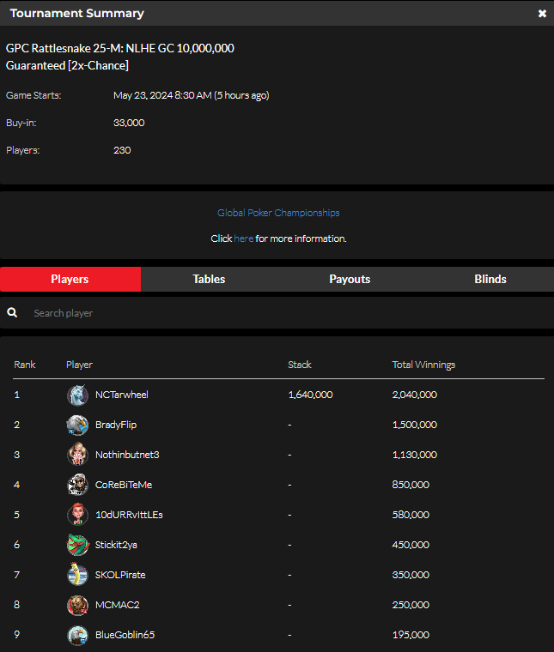Select player name BlueGoblin65

(x=125, y=635)
